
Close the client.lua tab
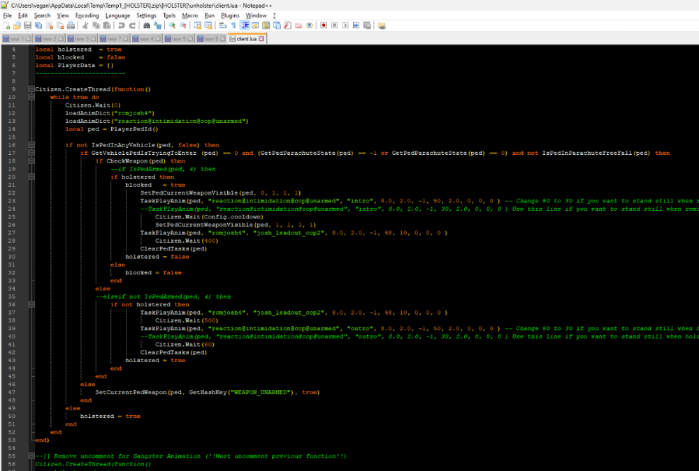pos(261,38)
